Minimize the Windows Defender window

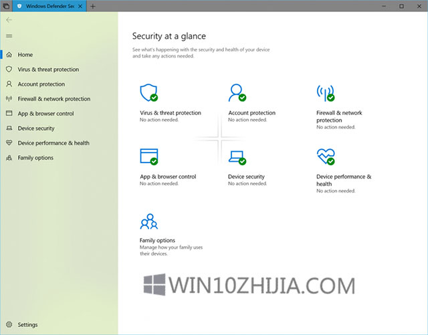coord(384,6)
